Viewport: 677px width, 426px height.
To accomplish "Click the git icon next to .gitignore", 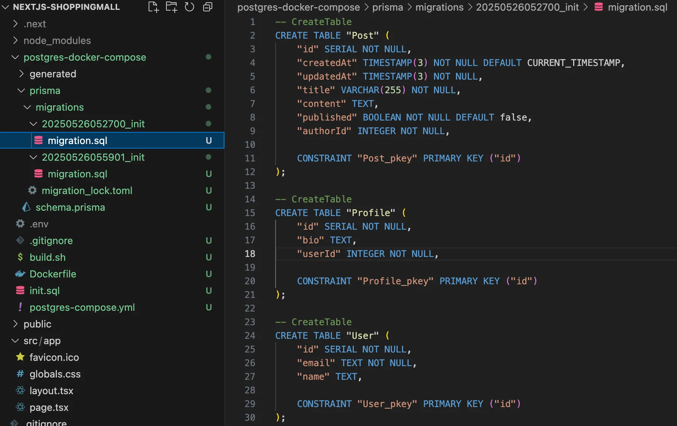I will (x=20, y=240).
